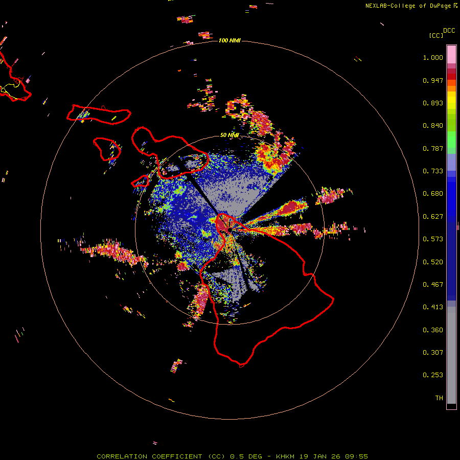The height and width of the screenshot is (460, 460).
Task: Click the NEXLAB-College of DuPage credit text
Action: [x=408, y=6]
